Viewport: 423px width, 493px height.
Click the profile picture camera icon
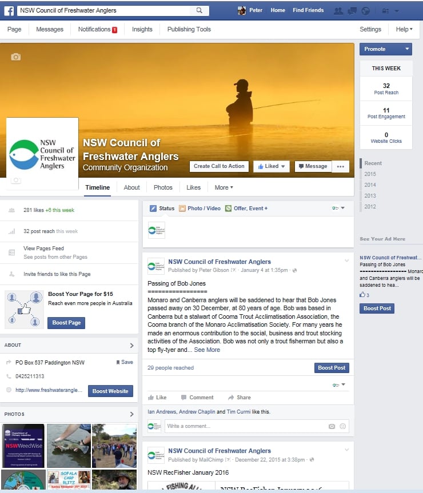16,180
